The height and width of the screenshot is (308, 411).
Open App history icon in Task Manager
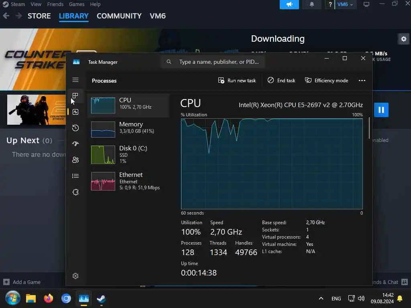point(75,128)
